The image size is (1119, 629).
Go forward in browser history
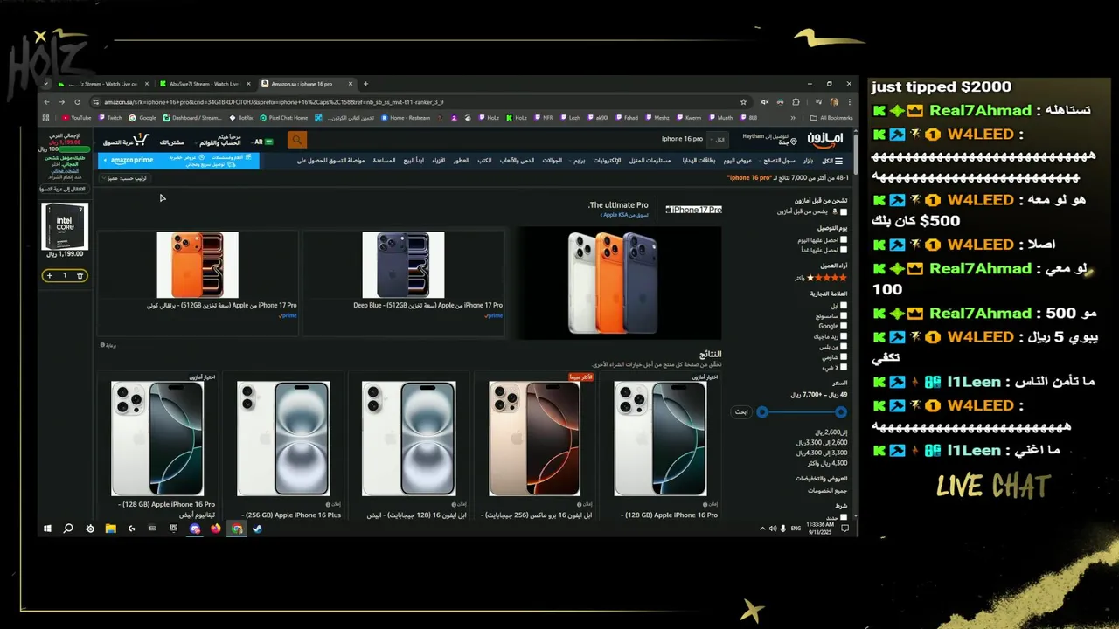(x=60, y=101)
